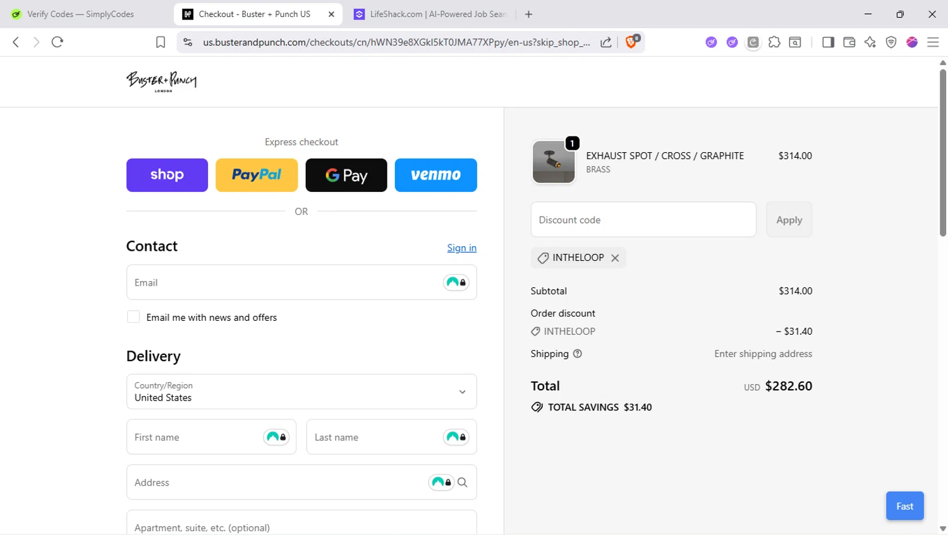Click the Sign in link

point(462,248)
